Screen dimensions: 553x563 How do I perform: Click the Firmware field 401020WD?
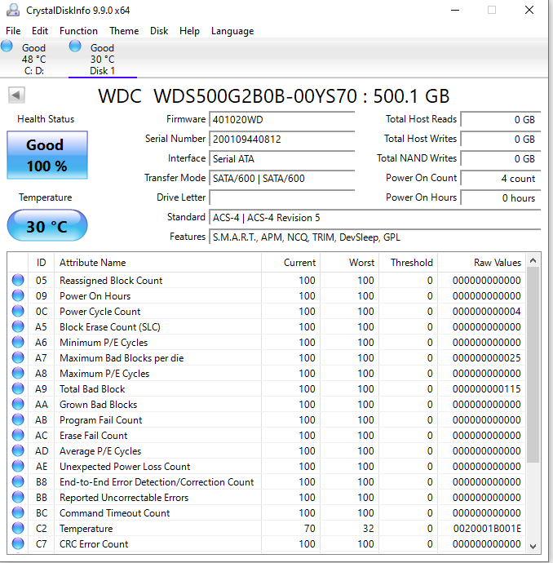(x=281, y=119)
